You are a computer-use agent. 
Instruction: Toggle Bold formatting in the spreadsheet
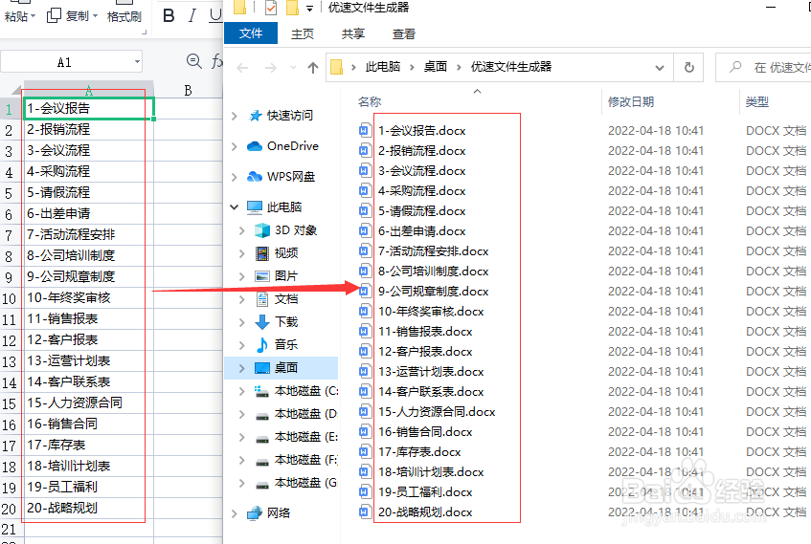[169, 16]
